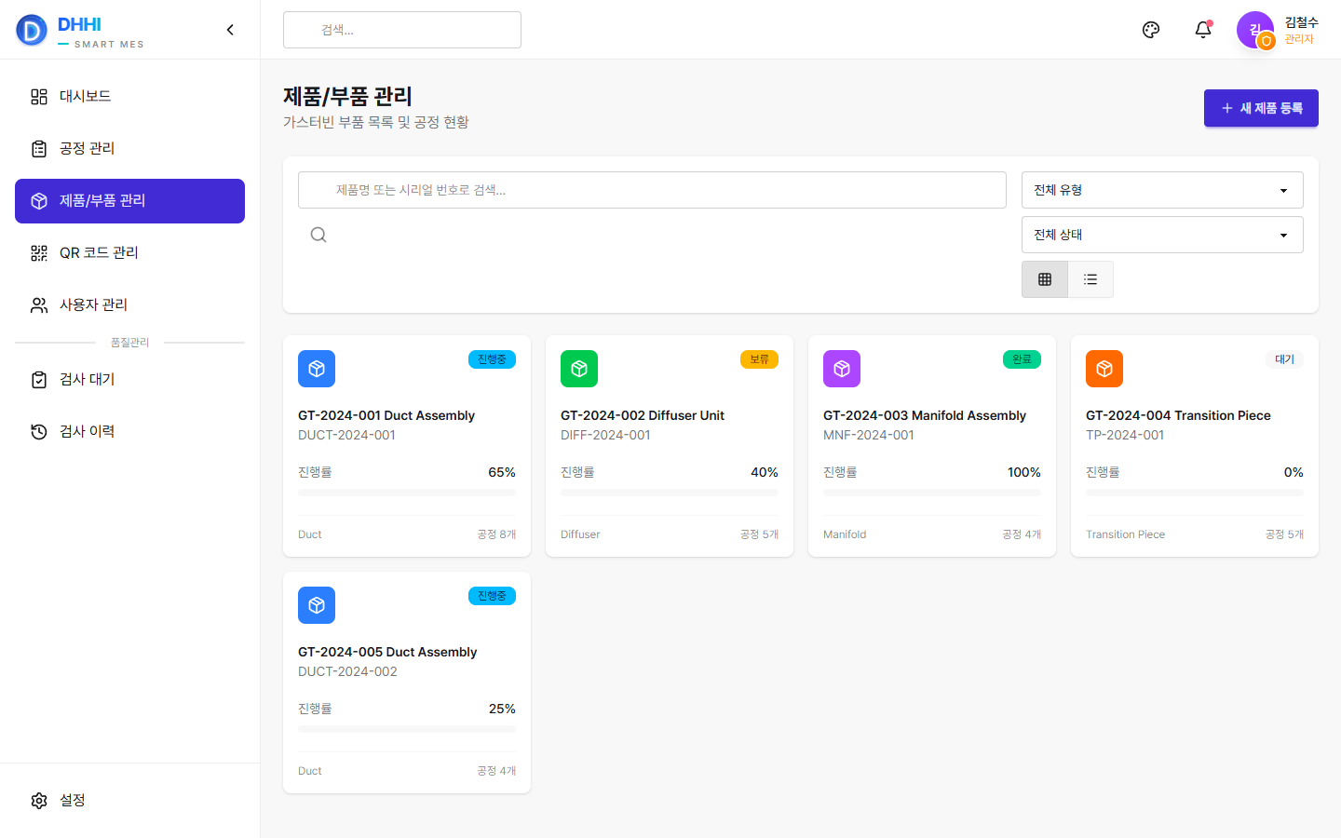Screen dimensions: 1341x838
Task: Open the 전체 유형 dropdown
Action: tap(1162, 190)
